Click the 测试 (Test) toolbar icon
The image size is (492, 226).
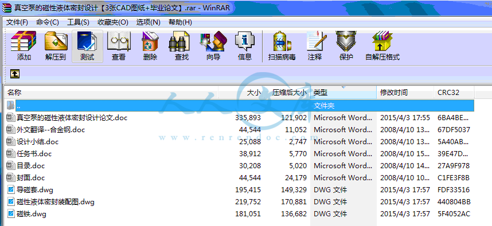pos(87,41)
